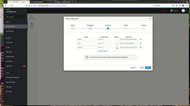Expand the r1.kotilab.local host switcher
This screenshot has height=106, width=190.
coord(25,11)
